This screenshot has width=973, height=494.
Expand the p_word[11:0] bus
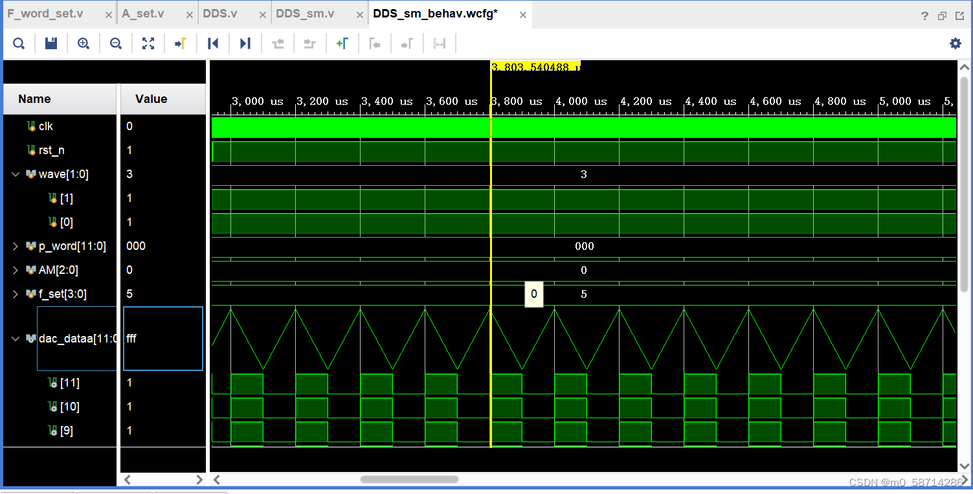coord(16,246)
